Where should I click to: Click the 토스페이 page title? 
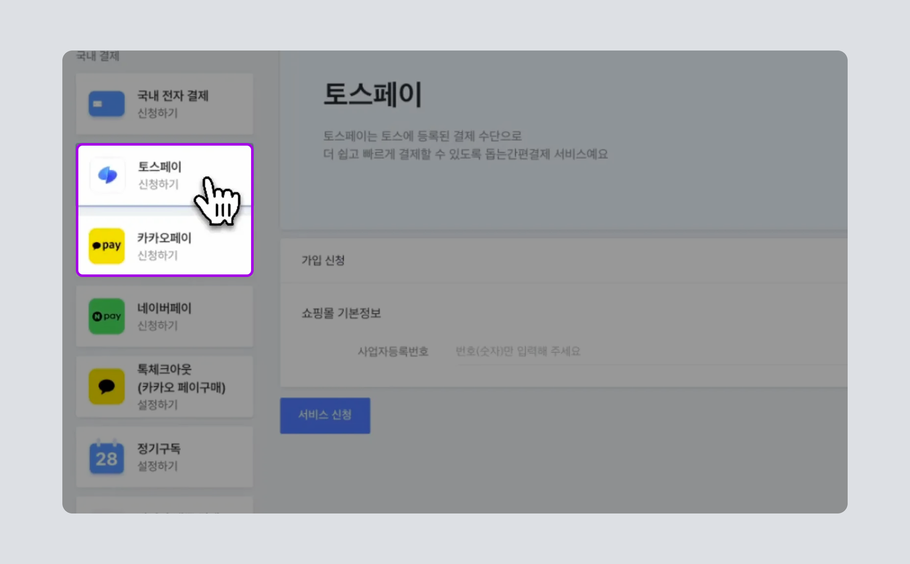point(372,95)
